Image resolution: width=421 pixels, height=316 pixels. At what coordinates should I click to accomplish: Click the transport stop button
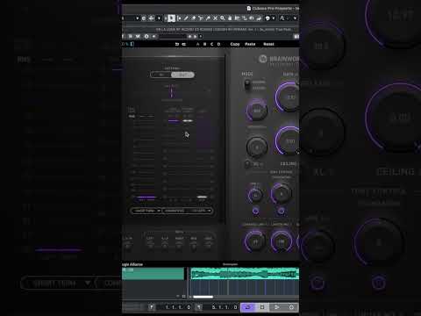(x=262, y=307)
